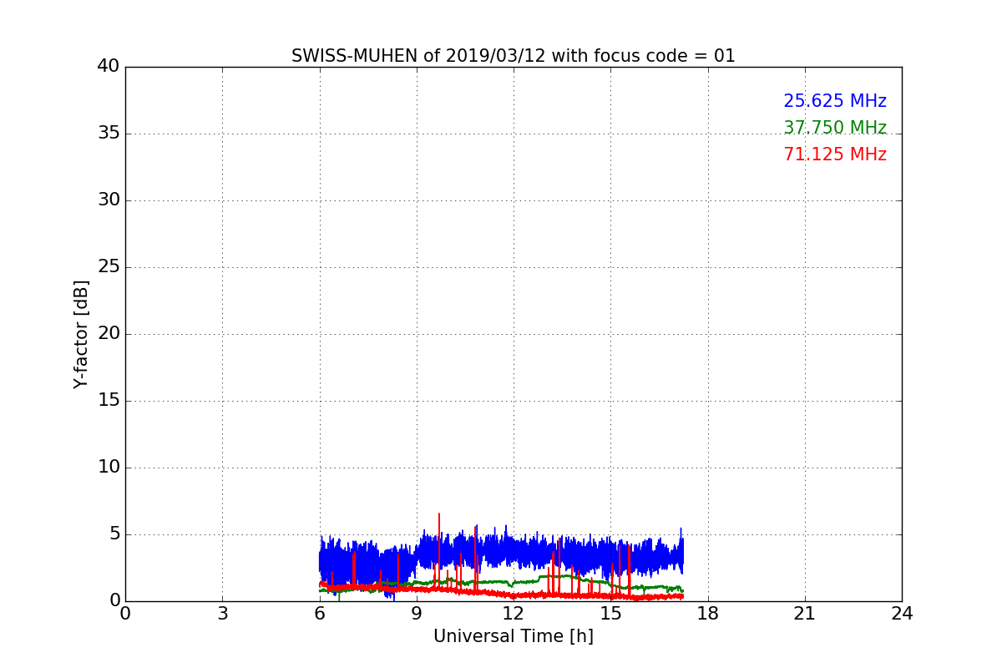Viewport: 1002px width, 668px height.
Task: Select the 25.625 MHz legend label
Action: [835, 101]
